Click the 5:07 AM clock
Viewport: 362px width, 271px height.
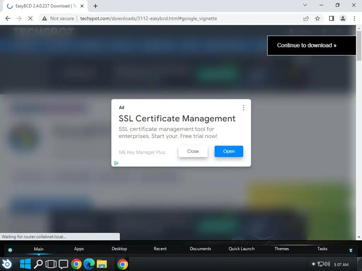[341, 265]
